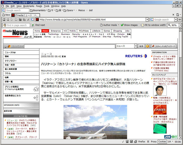Click the UAV aircraft photo

[95, 122]
